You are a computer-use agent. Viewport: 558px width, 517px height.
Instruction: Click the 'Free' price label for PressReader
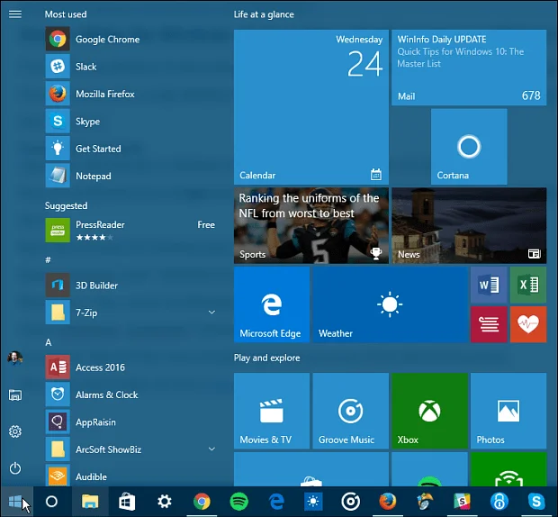point(206,224)
